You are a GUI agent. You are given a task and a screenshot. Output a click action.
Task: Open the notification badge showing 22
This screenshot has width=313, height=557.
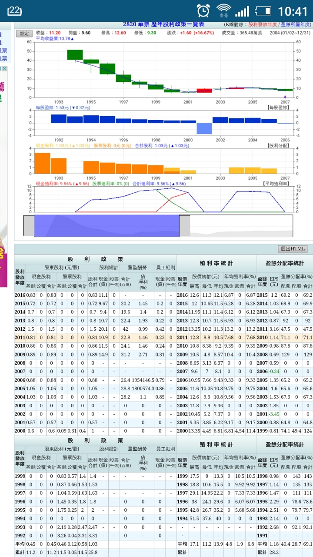(15, 10)
